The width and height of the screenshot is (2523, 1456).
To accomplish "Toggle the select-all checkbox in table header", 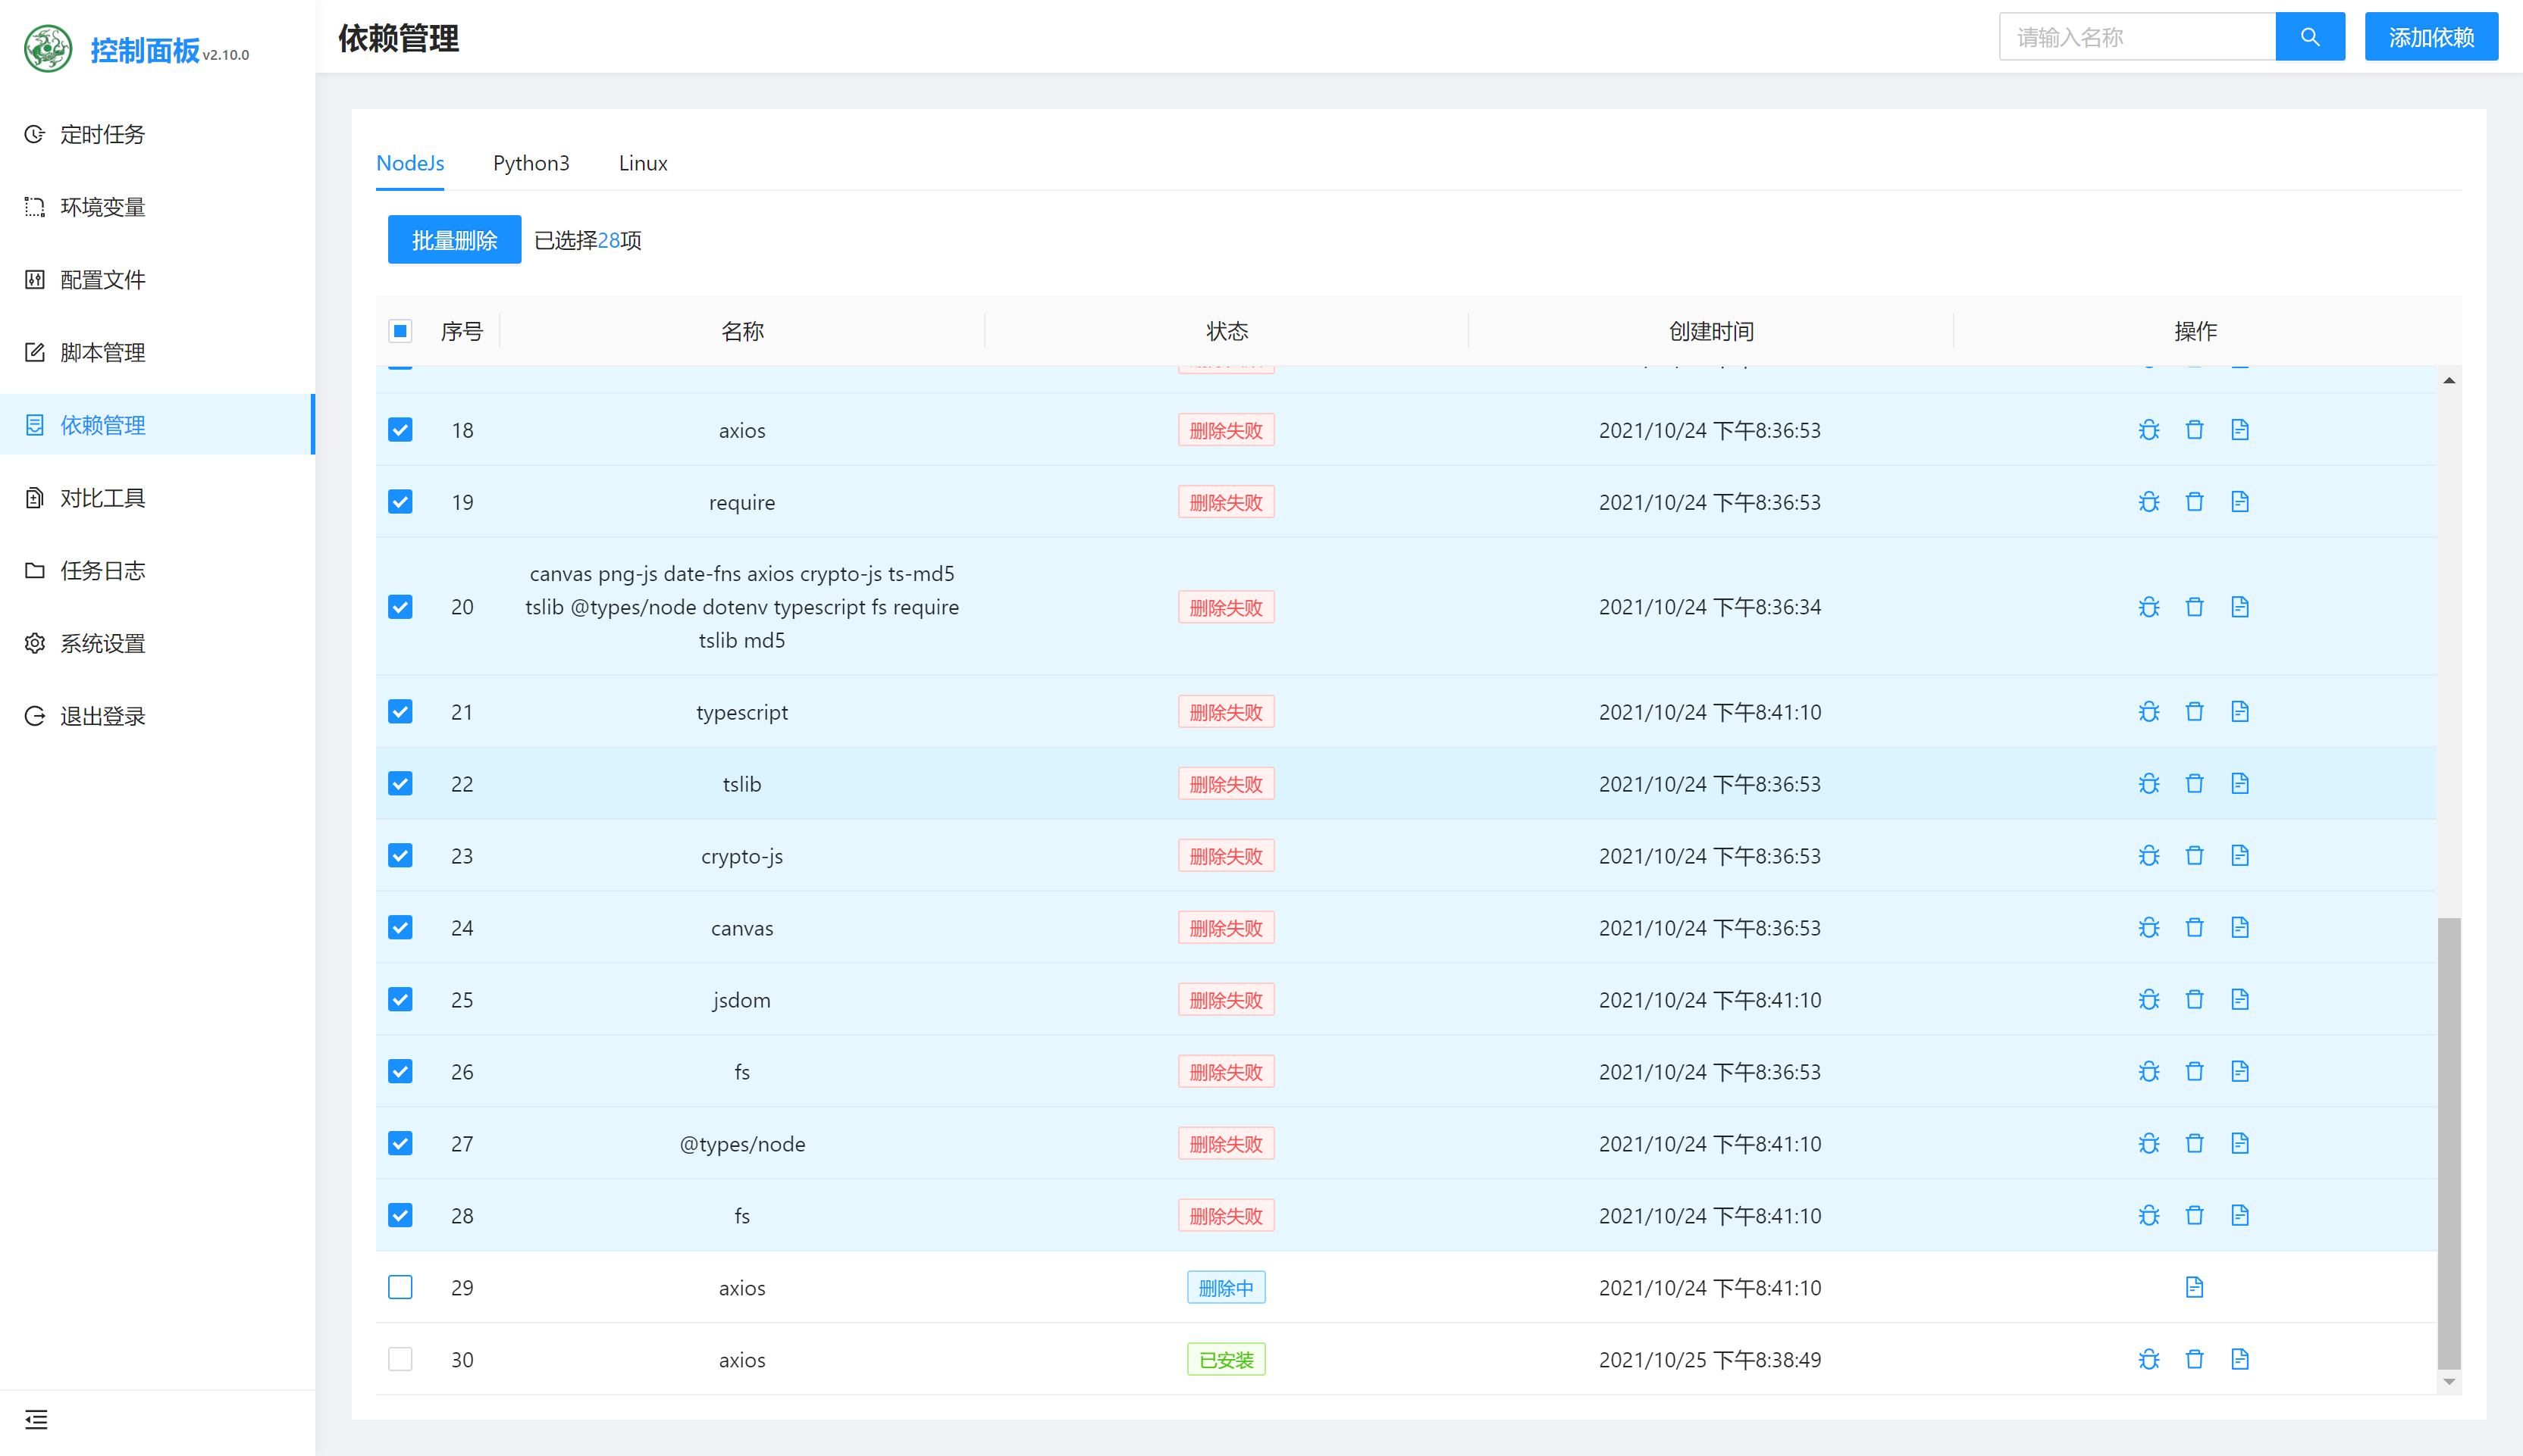I will pos(400,330).
